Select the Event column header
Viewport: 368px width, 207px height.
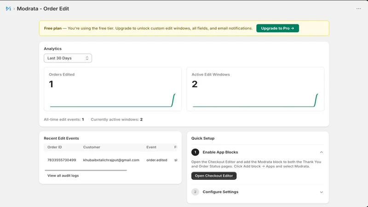(151, 147)
